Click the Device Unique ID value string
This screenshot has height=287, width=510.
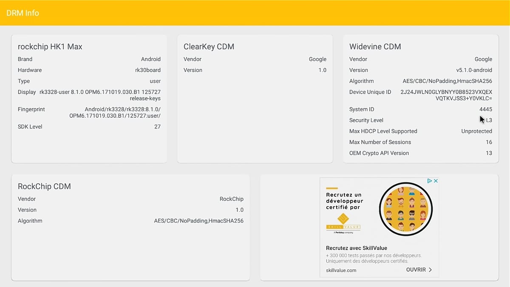coord(446,95)
